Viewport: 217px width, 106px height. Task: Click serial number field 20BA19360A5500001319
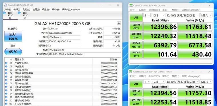[64, 33]
